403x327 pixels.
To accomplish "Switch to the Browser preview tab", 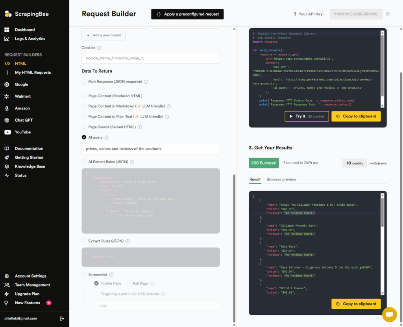I will point(281,179).
